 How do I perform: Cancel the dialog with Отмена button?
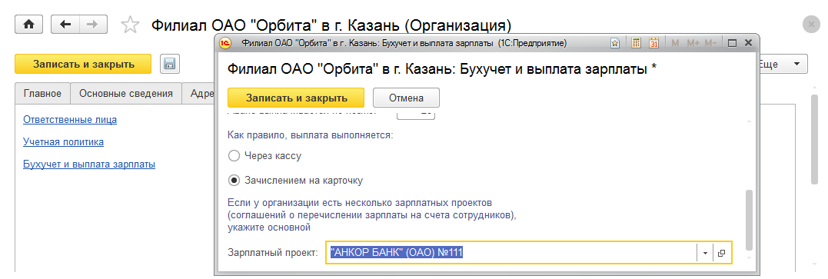(406, 98)
